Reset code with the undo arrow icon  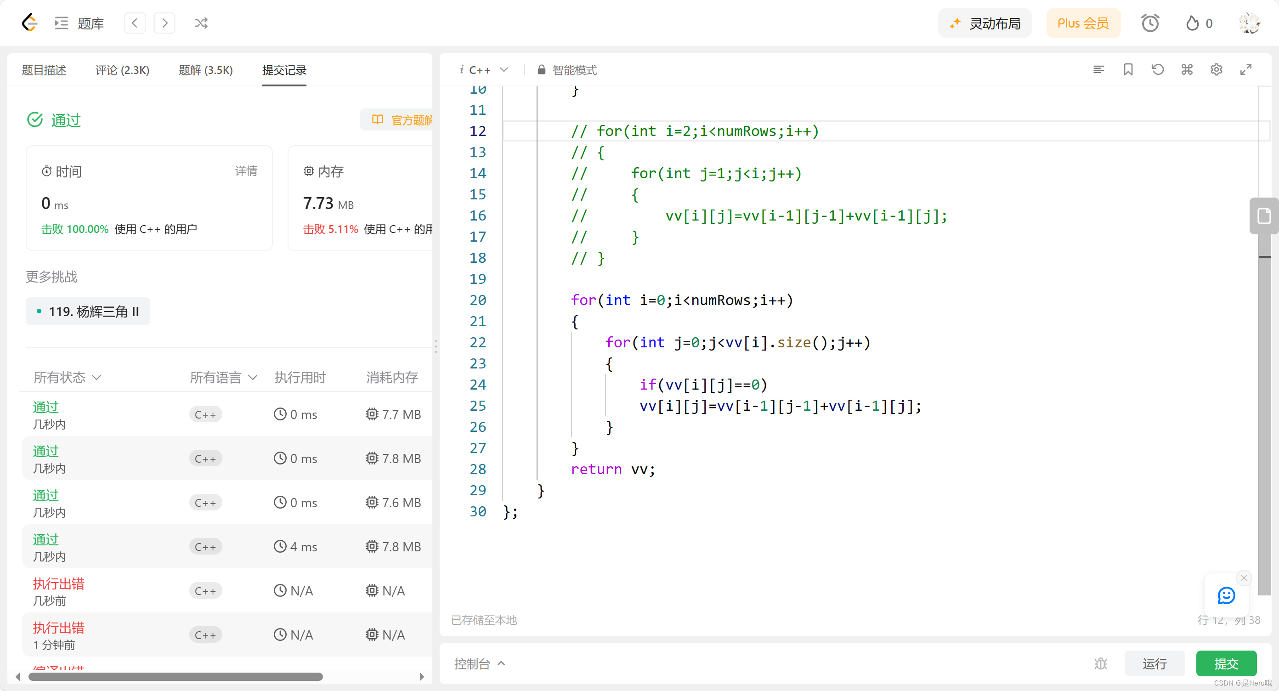point(1157,69)
